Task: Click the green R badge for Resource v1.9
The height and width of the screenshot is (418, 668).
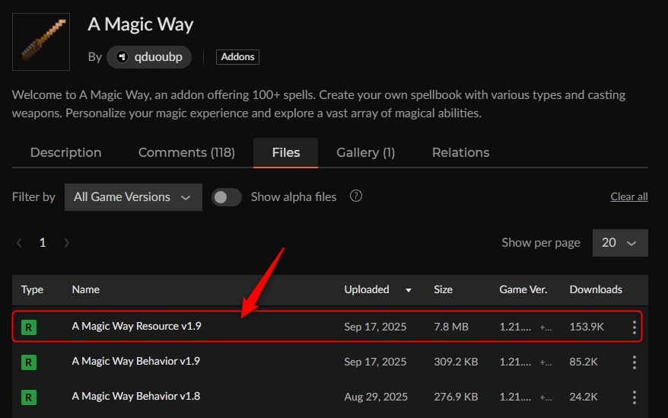Action: point(28,327)
